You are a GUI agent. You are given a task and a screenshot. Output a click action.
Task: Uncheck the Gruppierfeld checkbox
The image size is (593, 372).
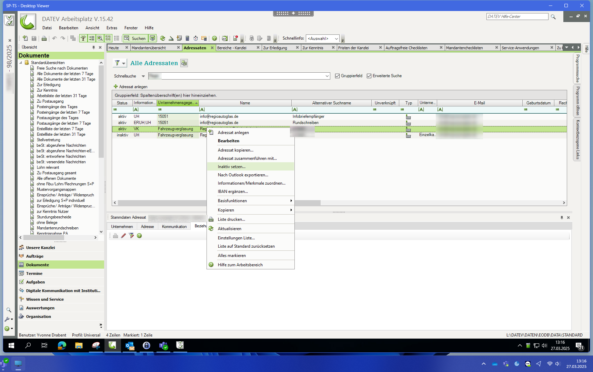(337, 76)
